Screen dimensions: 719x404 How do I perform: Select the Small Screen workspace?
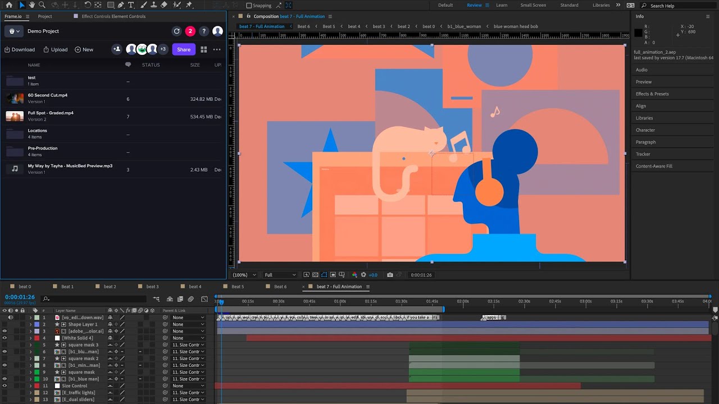coord(533,5)
